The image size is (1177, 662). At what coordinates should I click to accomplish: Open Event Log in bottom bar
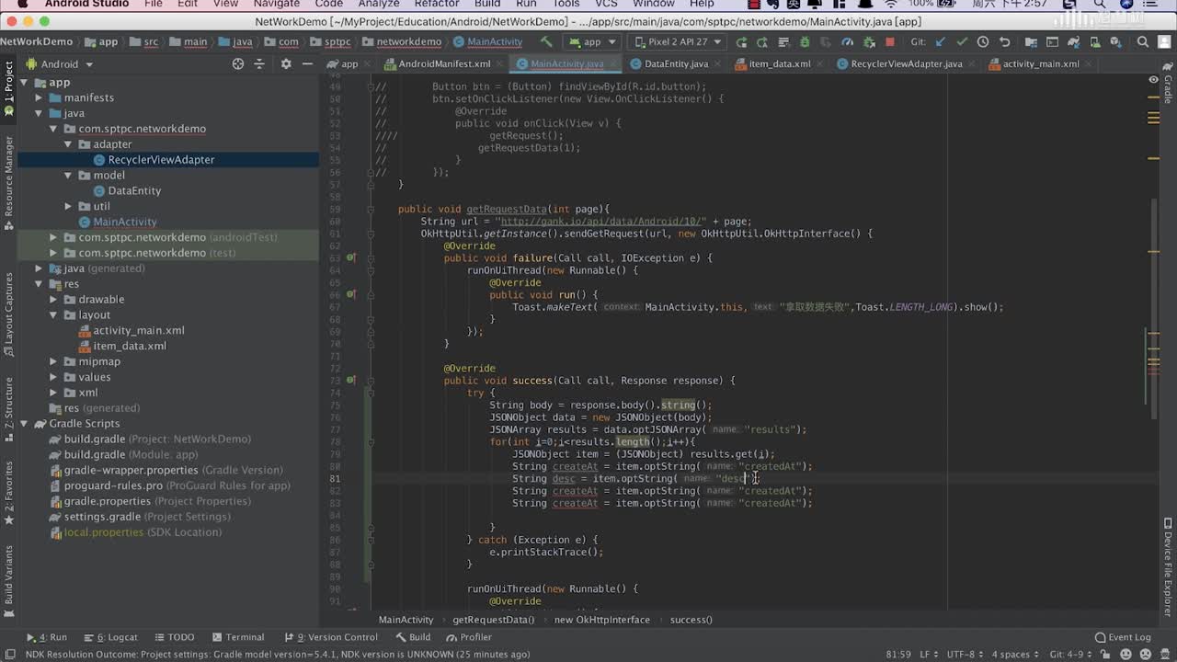(x=1123, y=637)
